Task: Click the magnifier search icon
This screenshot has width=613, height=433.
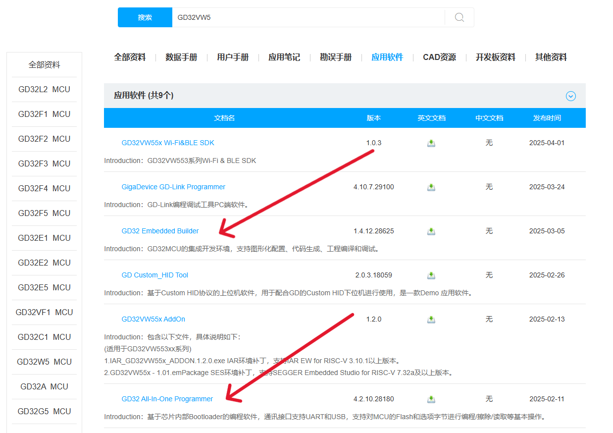Action: (x=459, y=17)
